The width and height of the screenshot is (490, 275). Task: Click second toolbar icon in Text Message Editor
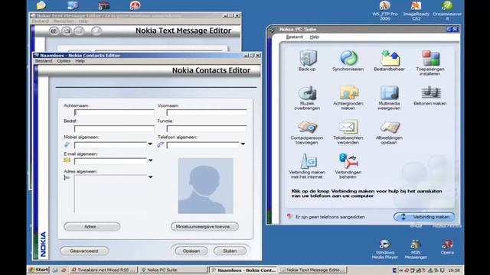[67, 31]
